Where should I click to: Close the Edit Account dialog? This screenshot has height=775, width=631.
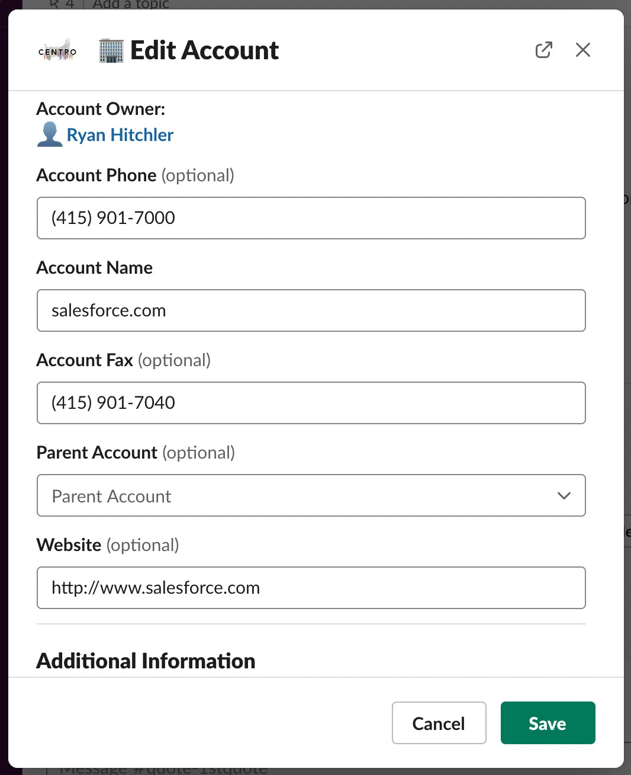(583, 50)
